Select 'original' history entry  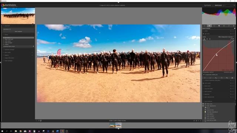19,44
